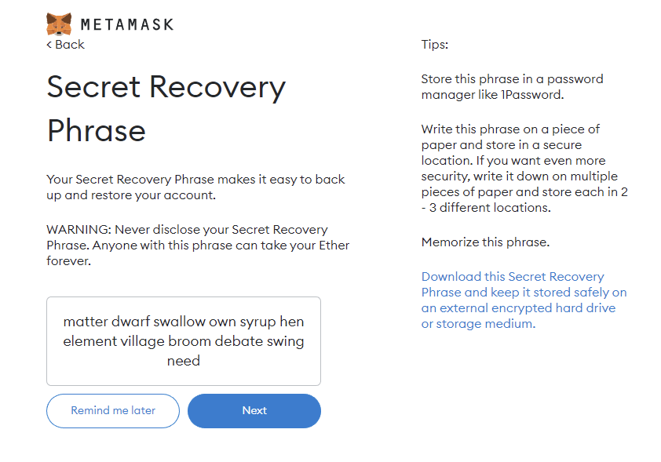
Task: Click the write on paper tip
Action: pos(524,169)
